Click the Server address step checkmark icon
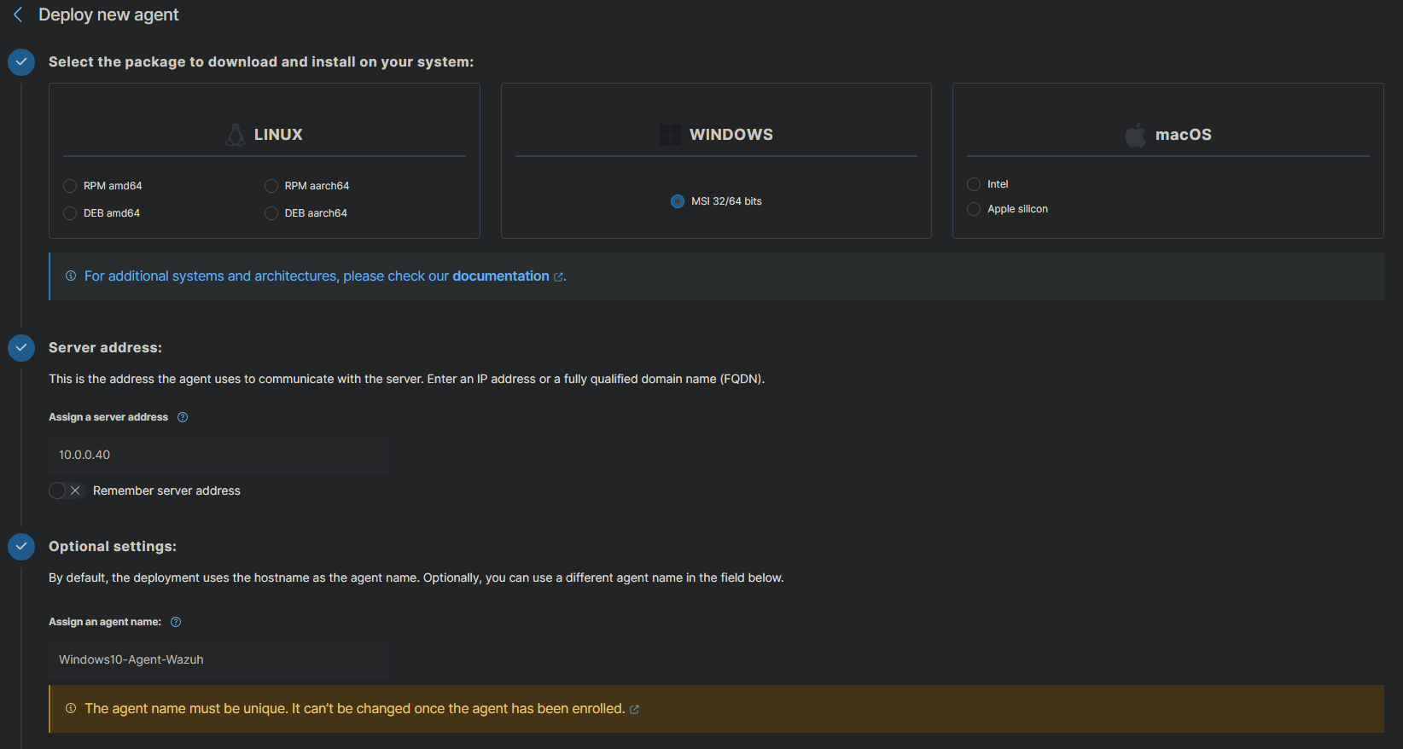The height and width of the screenshot is (749, 1403). [x=21, y=348]
